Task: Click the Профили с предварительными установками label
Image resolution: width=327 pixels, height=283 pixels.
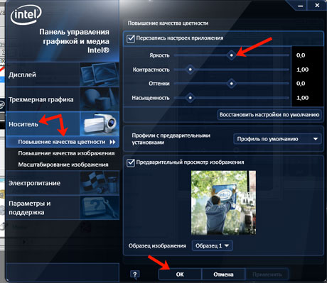Action: [171, 139]
